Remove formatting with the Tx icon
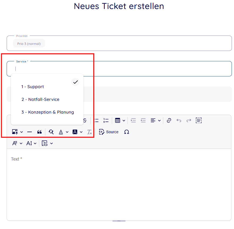 click(89, 132)
